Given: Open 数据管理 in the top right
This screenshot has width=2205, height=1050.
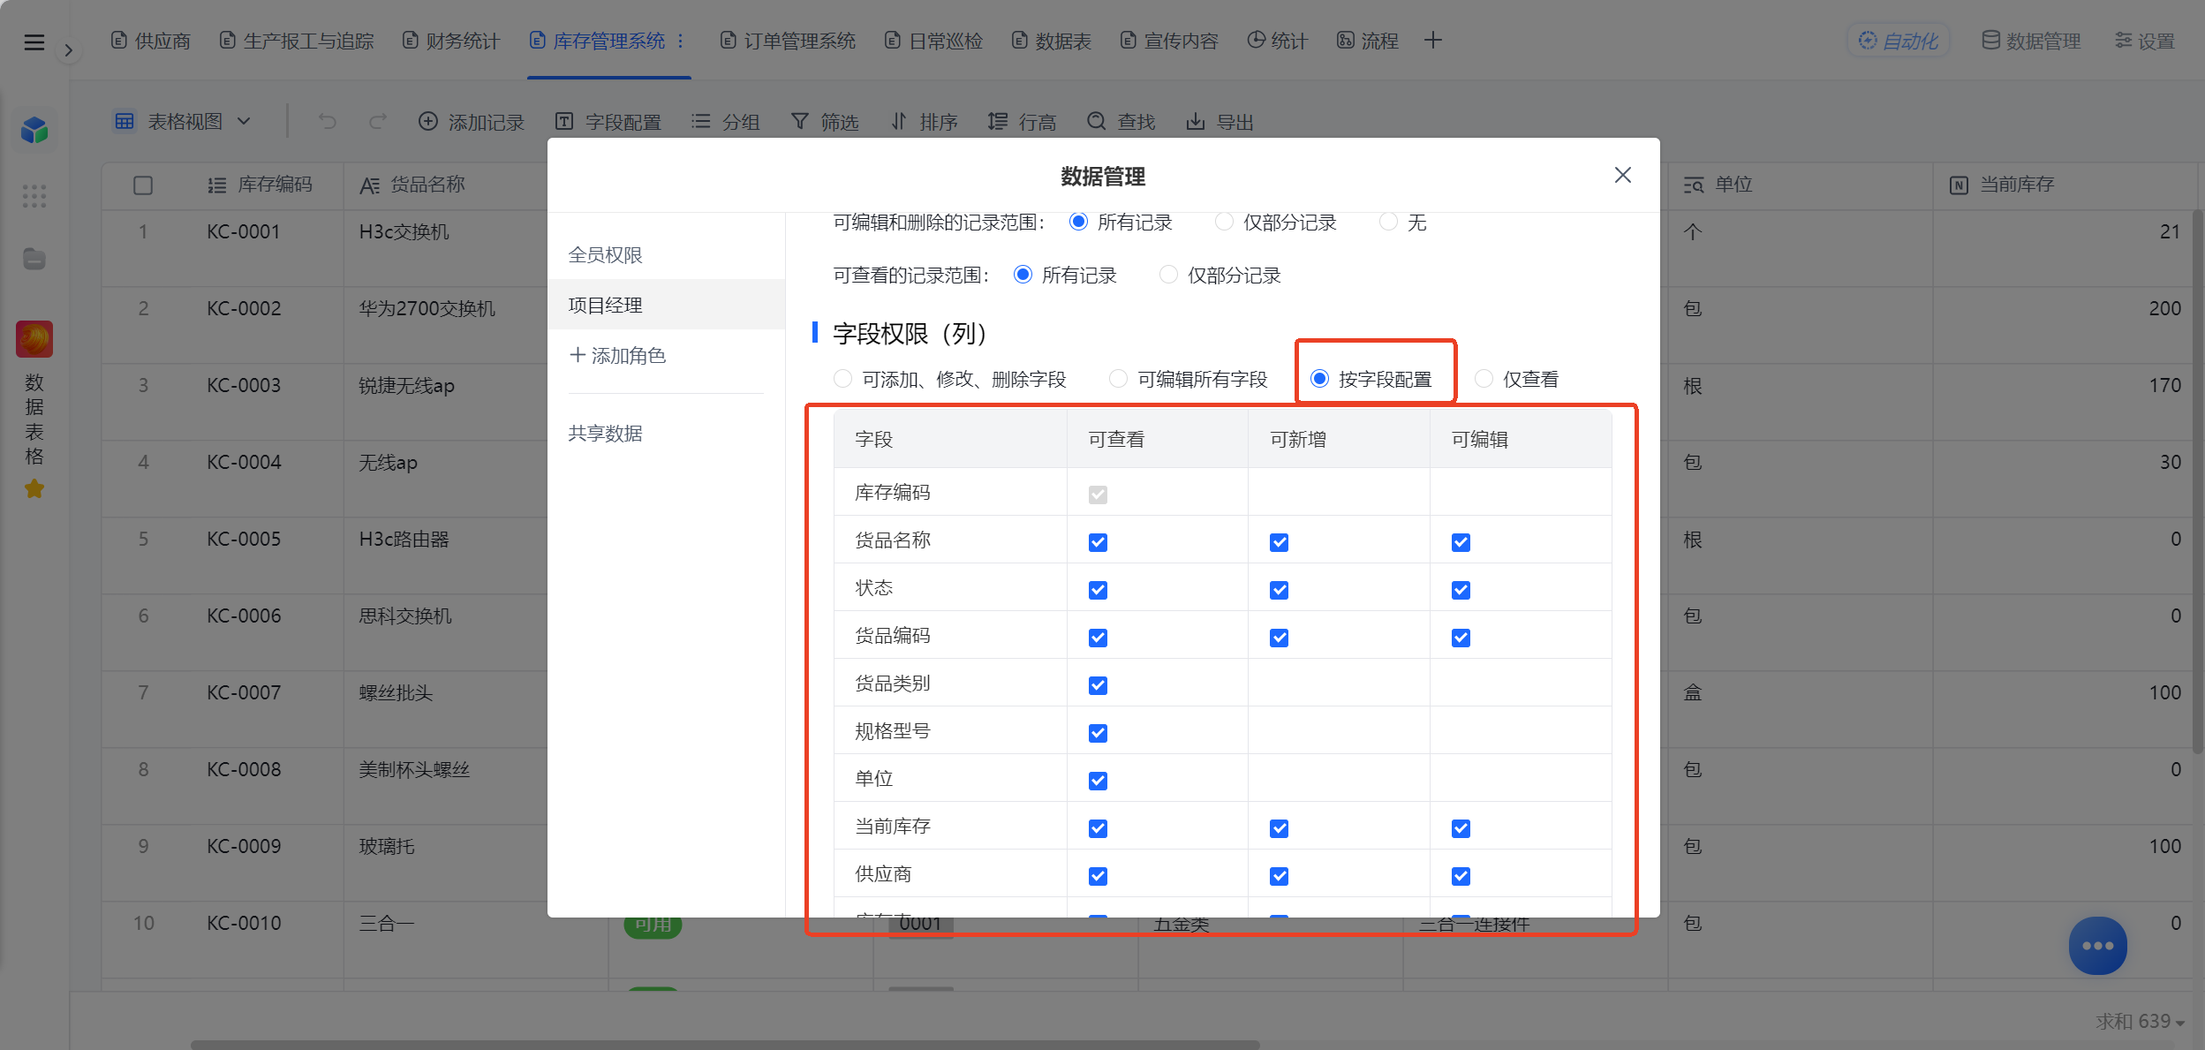Looking at the screenshot, I should 2032,41.
